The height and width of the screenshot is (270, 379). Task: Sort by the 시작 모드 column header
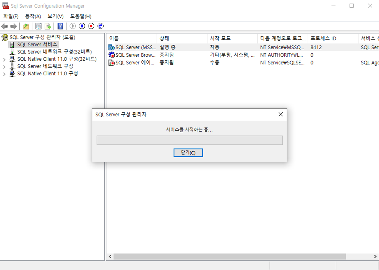(232, 38)
